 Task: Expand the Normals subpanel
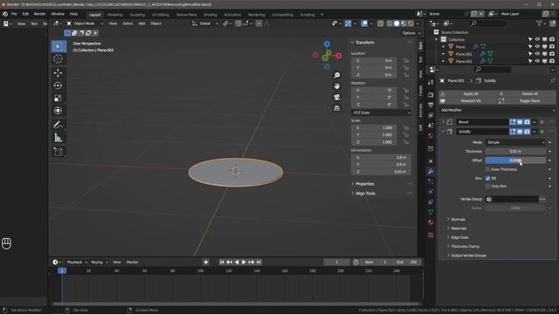click(x=458, y=219)
